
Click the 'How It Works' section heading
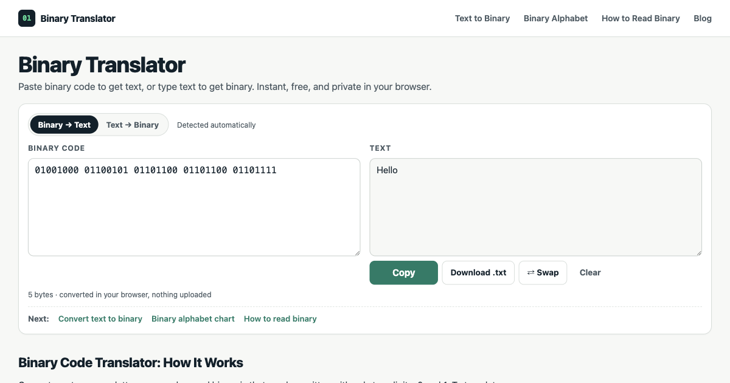(x=131, y=362)
